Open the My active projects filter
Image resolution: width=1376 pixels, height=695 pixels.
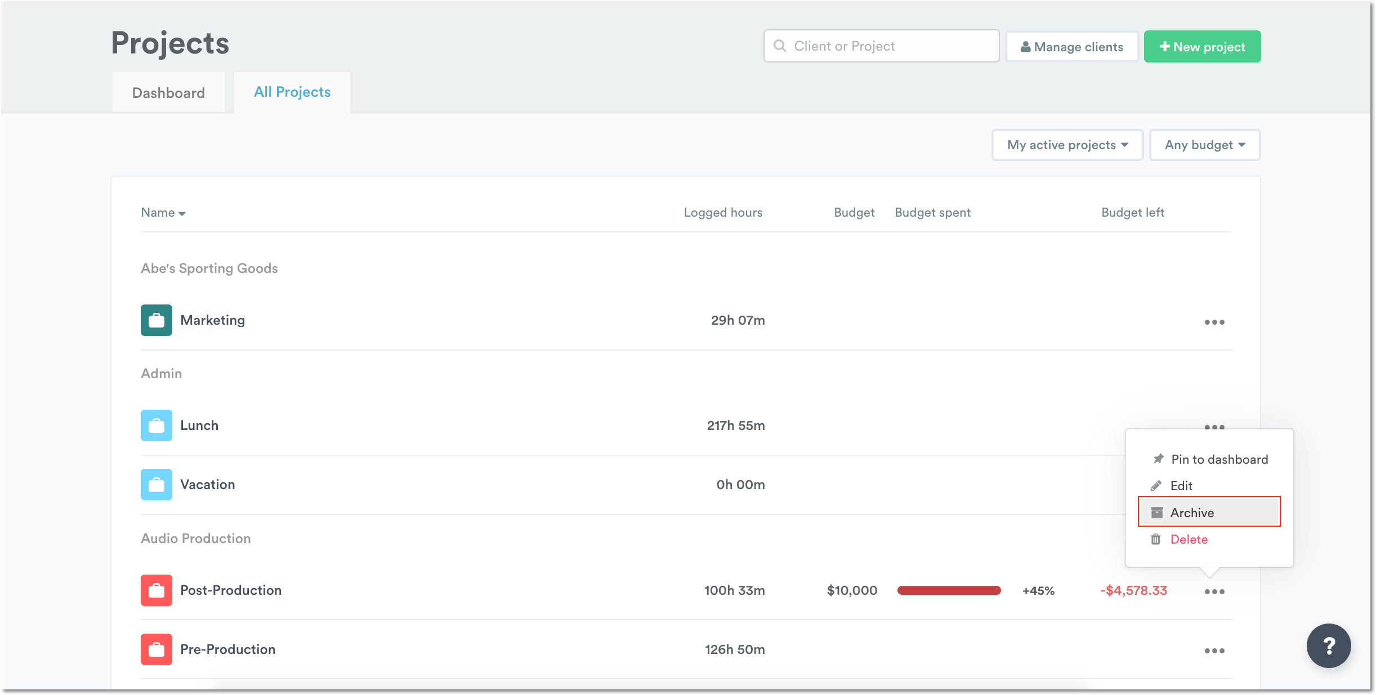coord(1067,145)
